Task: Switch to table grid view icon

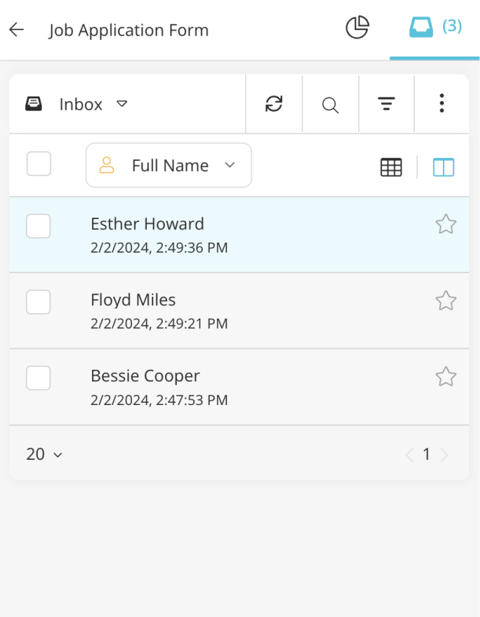Action: [391, 166]
